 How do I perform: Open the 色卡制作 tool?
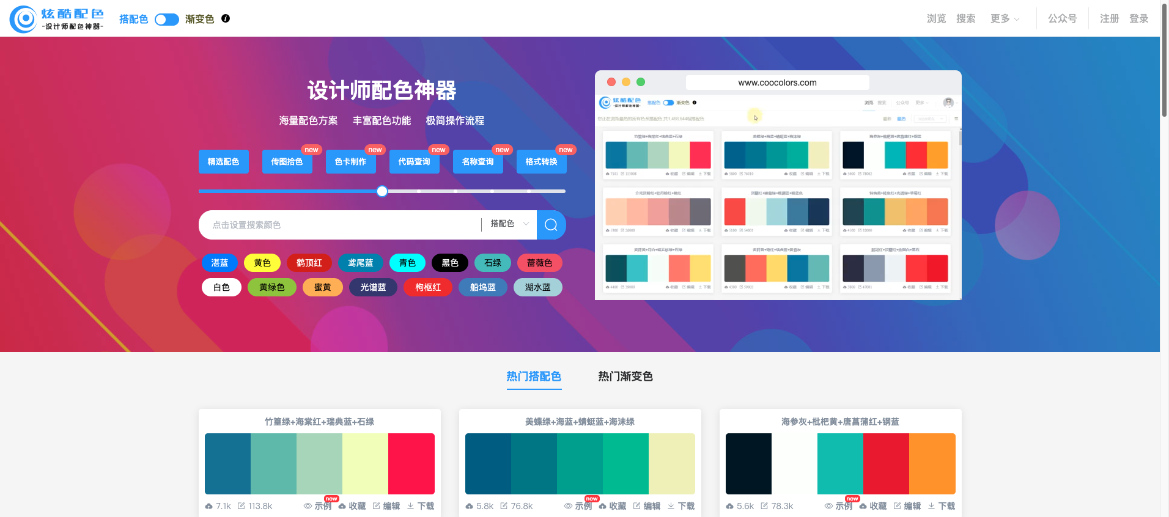coord(351,161)
